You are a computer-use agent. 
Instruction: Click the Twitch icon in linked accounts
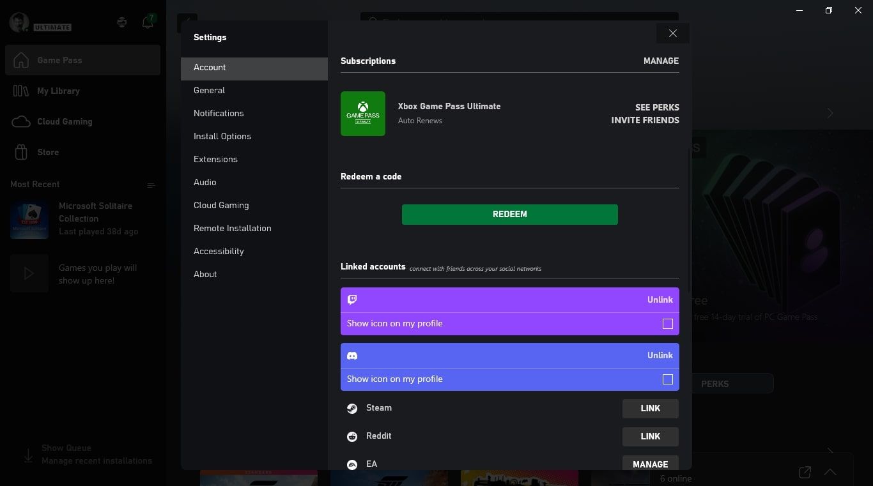[x=352, y=300]
